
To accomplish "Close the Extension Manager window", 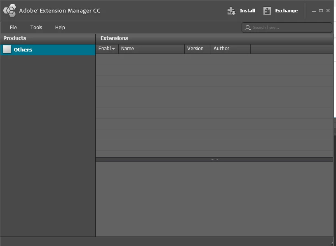I will pyautogui.click(x=328, y=10).
